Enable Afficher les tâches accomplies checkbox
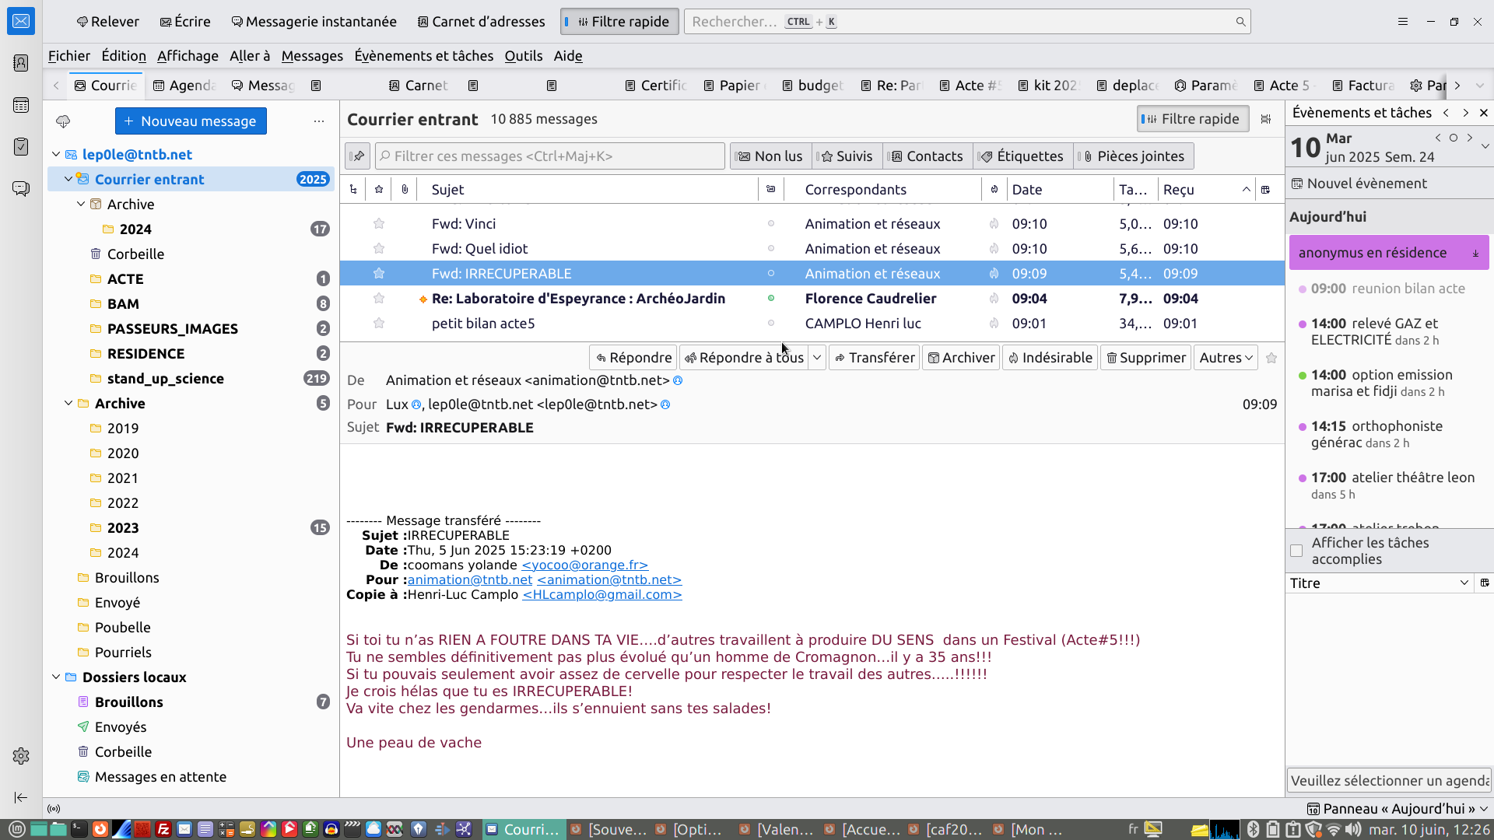 [x=1296, y=551]
